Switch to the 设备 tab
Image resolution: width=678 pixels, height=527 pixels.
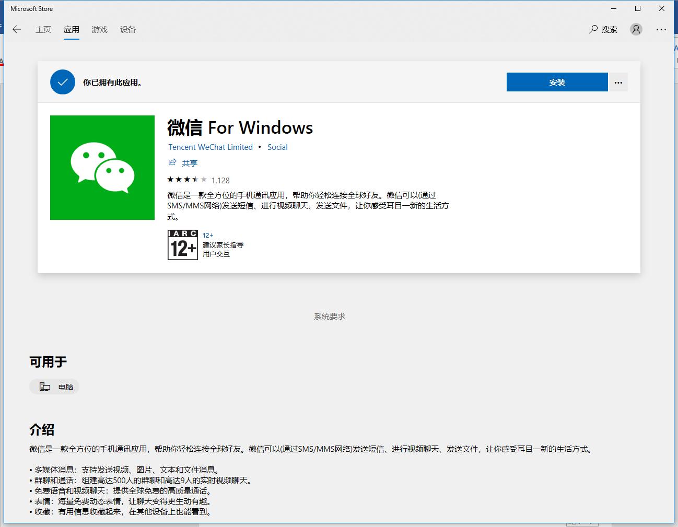coord(127,30)
